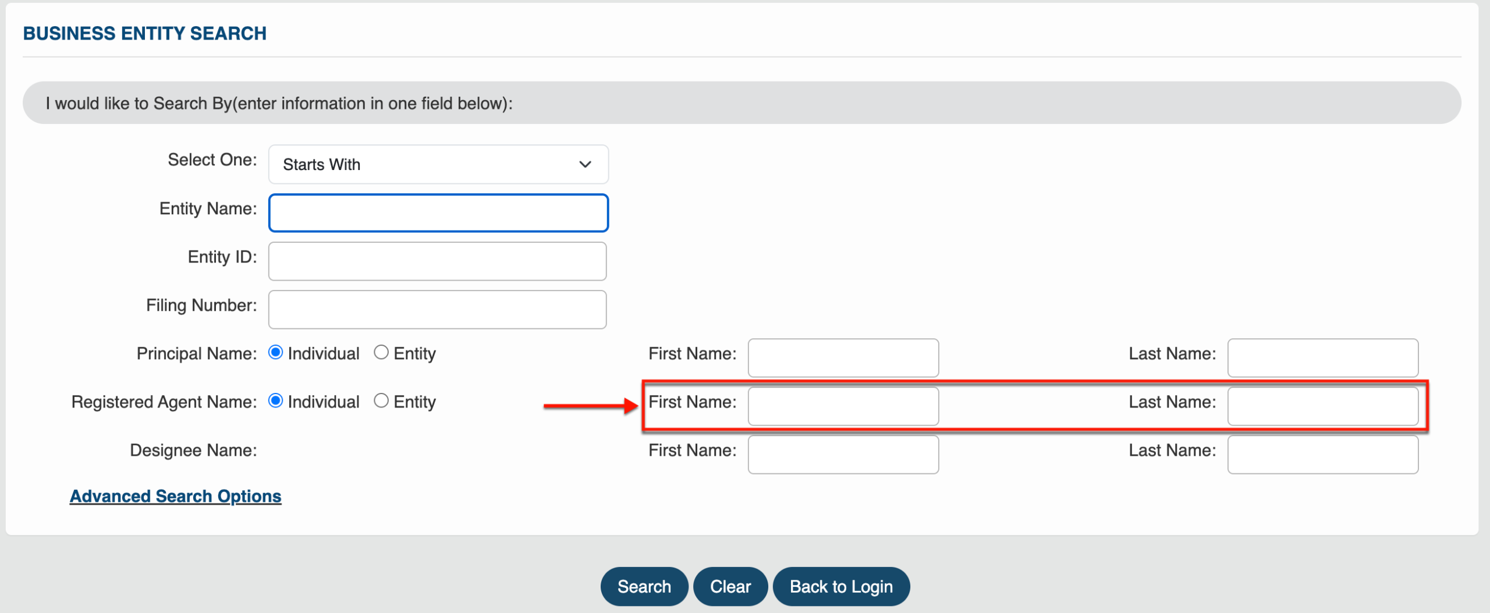
Task: Open the Select One dropdown
Action: 438,164
